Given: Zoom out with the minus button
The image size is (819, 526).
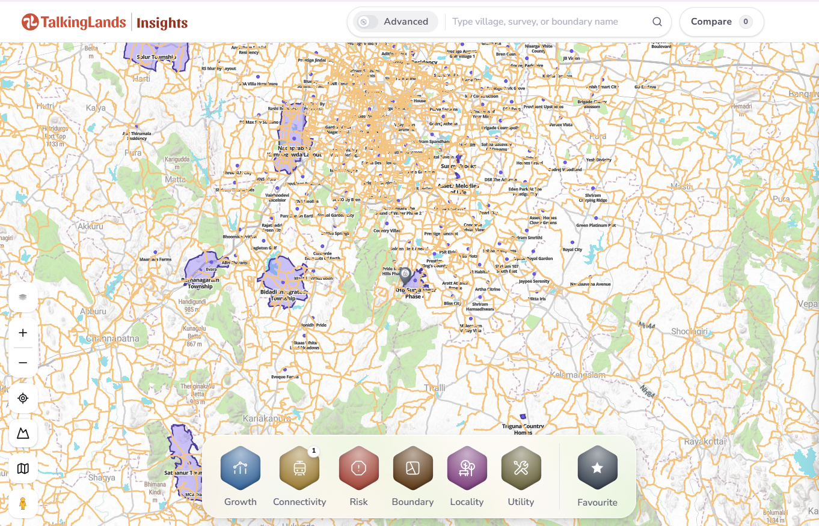Looking at the screenshot, I should (x=23, y=363).
